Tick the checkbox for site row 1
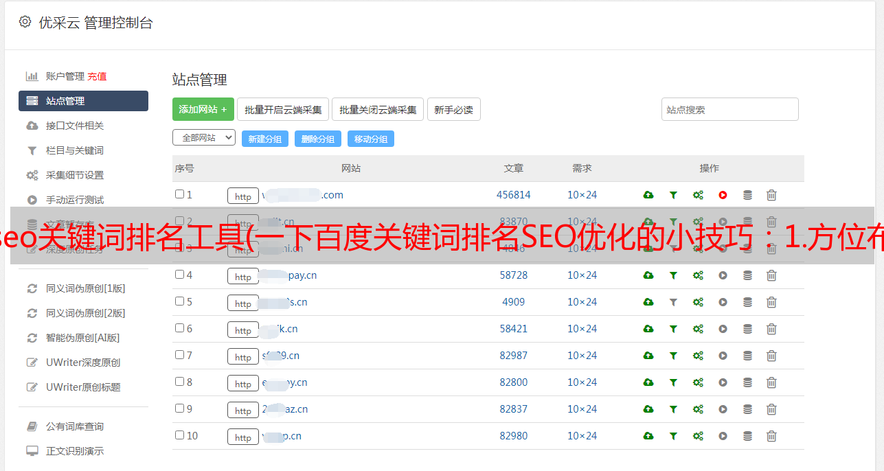This screenshot has height=471, width=884. click(x=179, y=194)
